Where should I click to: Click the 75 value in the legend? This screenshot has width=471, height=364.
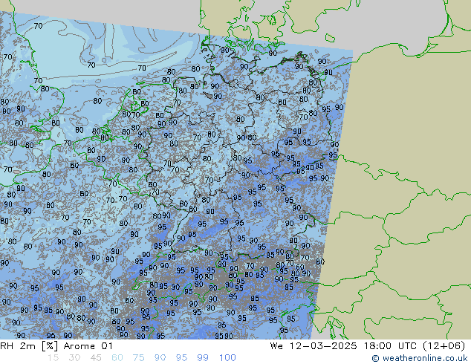138,358
